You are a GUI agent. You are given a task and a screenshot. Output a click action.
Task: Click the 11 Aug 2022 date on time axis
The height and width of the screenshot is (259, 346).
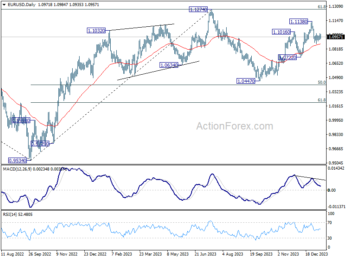[x=13, y=254]
